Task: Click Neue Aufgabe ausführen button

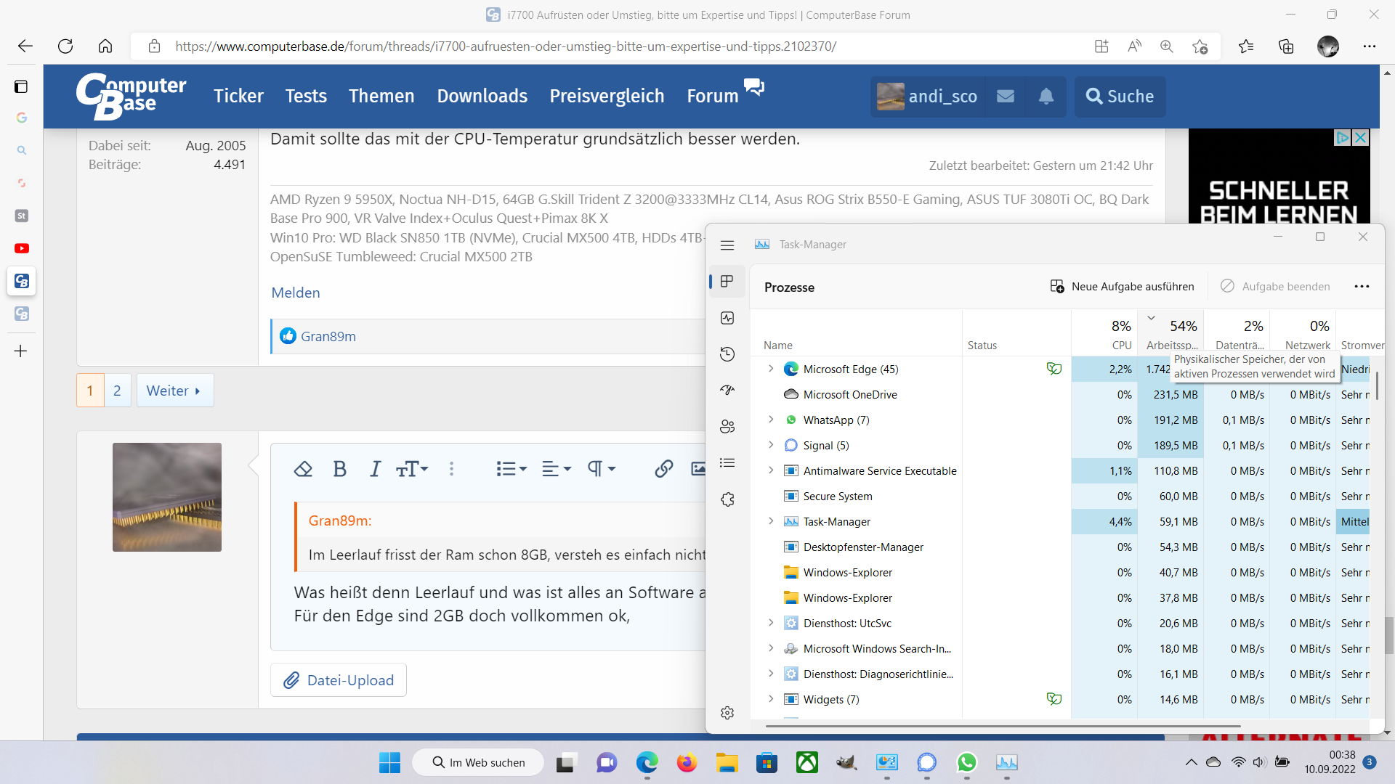Action: click(x=1122, y=287)
